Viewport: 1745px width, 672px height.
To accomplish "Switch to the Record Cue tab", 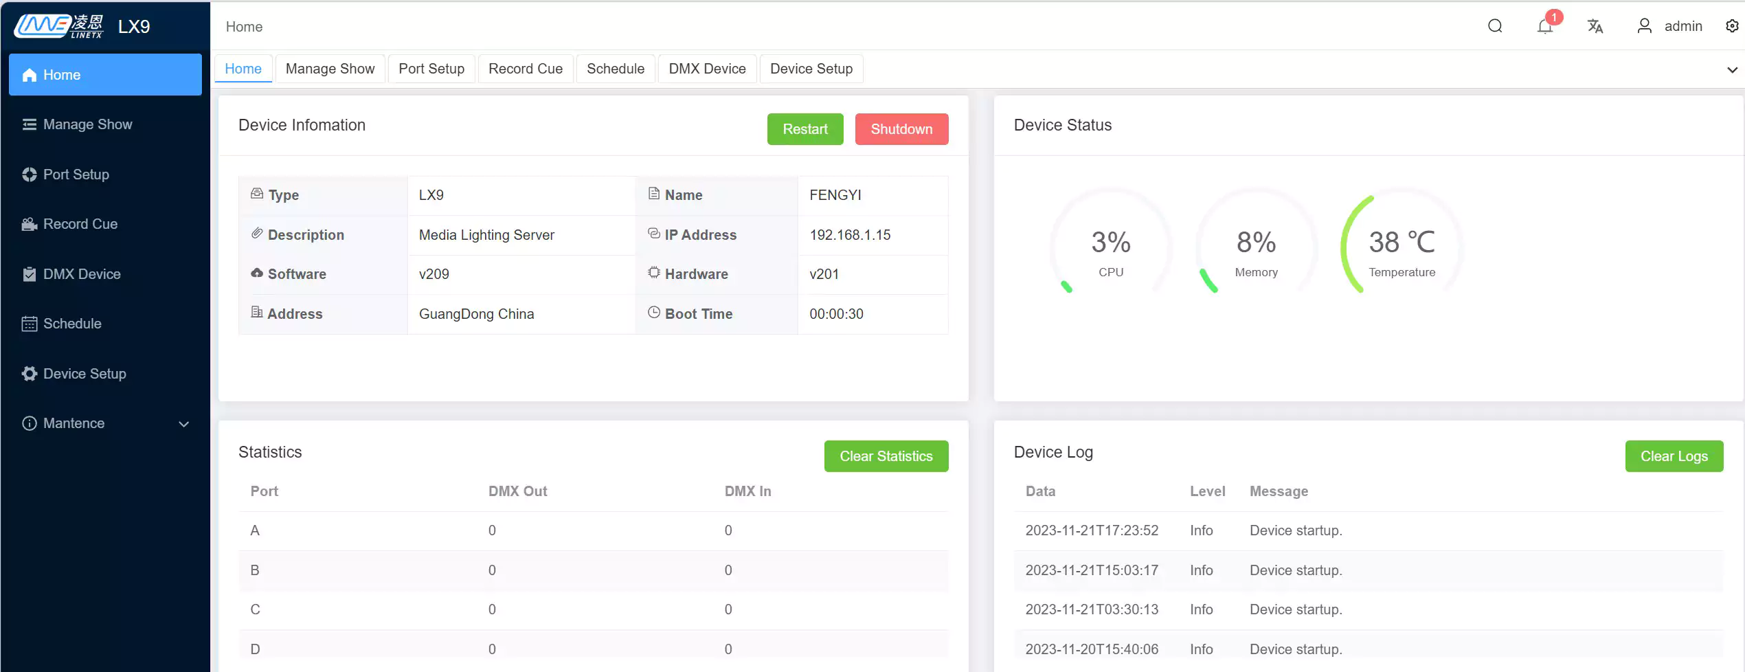I will click(x=526, y=69).
